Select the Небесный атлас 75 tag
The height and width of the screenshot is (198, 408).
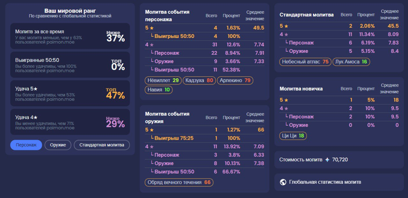305,62
